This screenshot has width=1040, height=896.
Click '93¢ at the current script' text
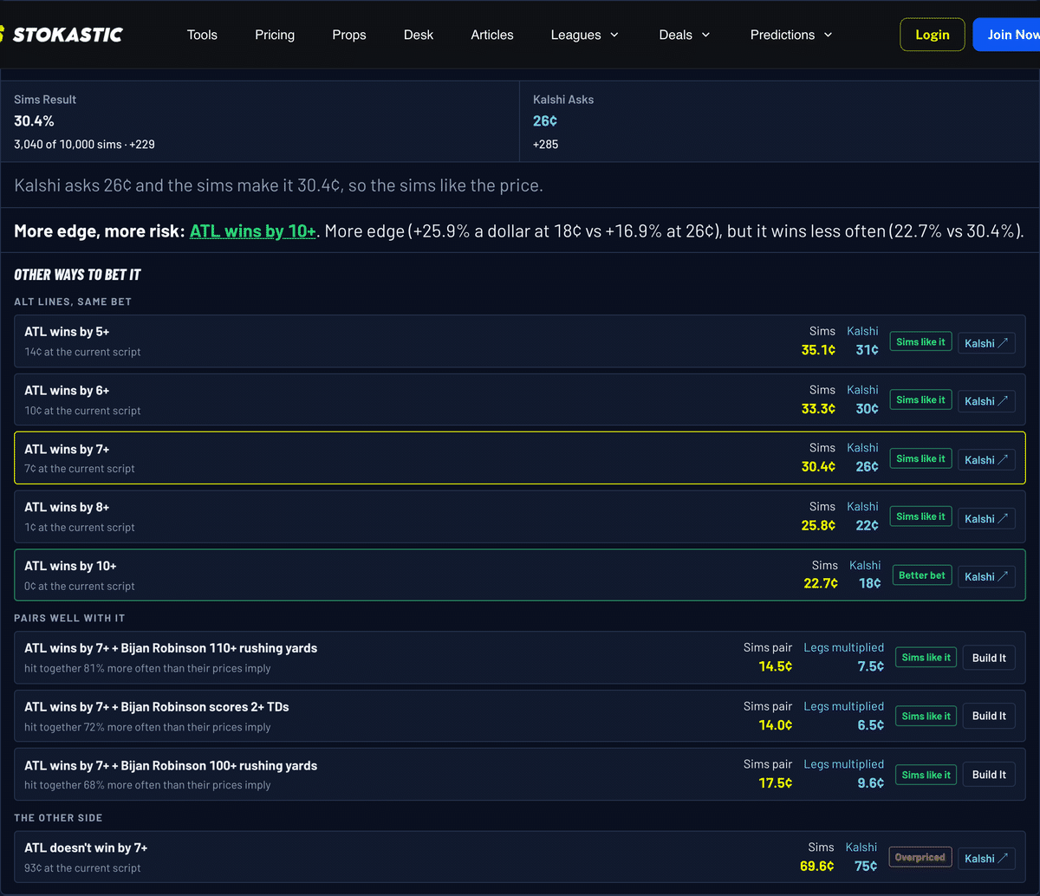point(82,868)
